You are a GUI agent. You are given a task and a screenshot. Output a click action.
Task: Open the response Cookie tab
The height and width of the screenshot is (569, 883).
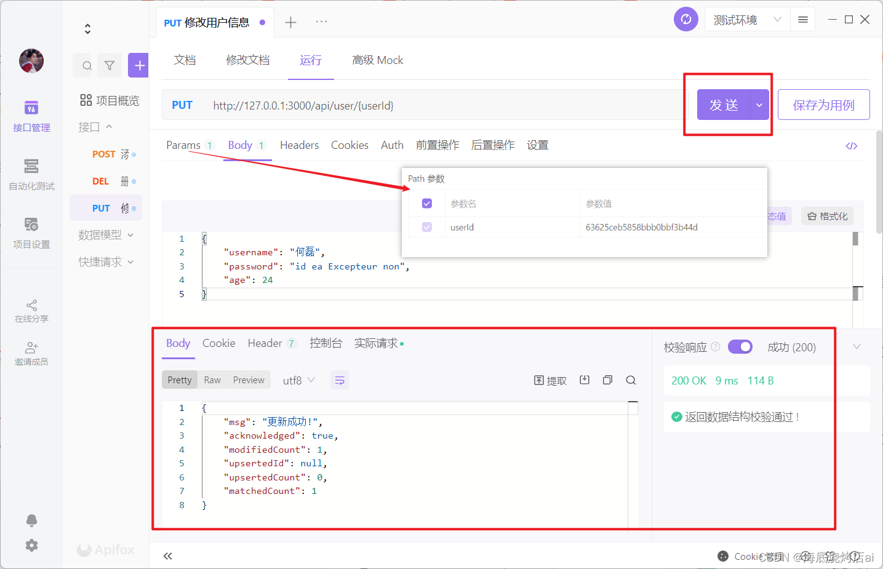point(218,343)
